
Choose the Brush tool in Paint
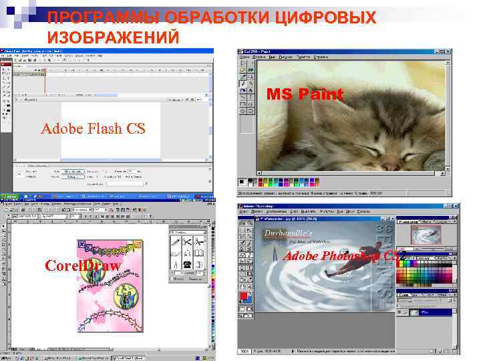point(251,84)
